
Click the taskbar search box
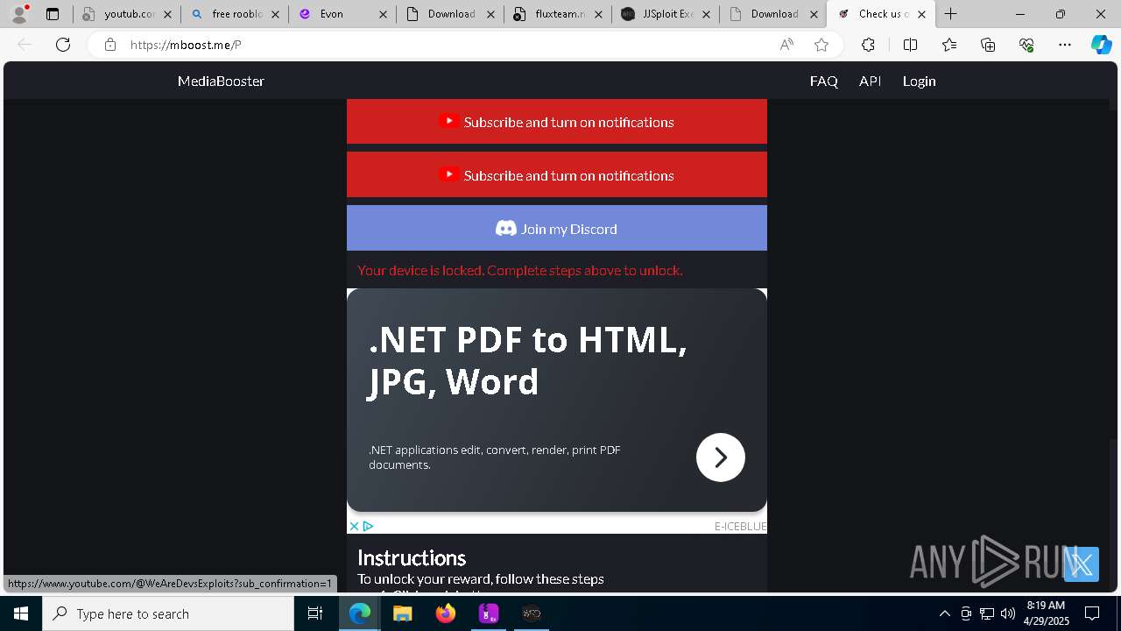[168, 613]
